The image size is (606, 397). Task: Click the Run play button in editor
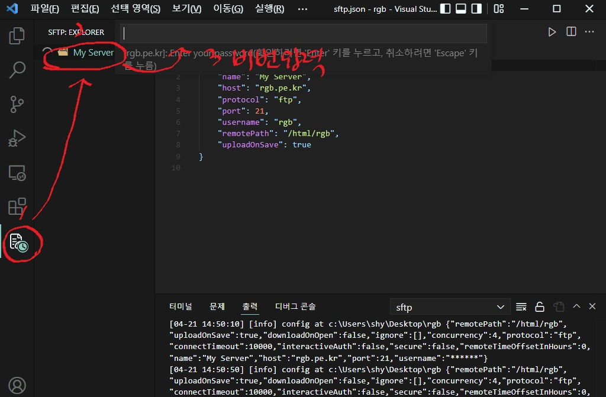[552, 32]
